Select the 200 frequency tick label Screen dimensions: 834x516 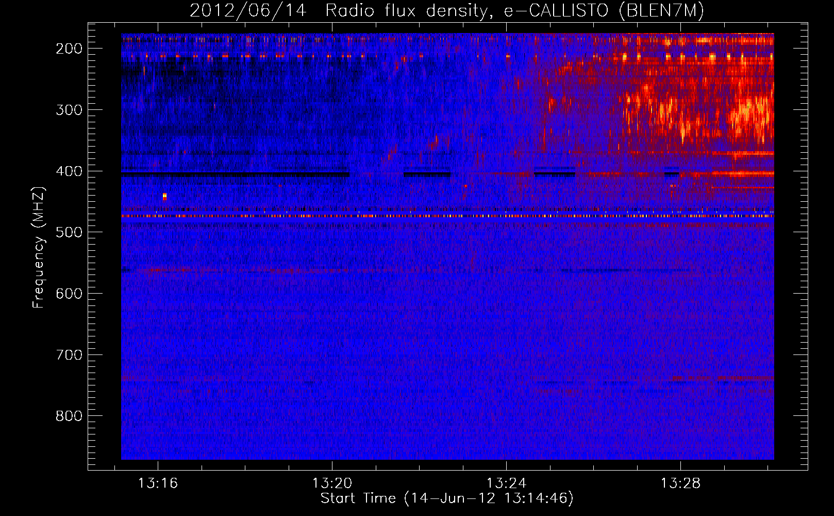click(x=69, y=49)
